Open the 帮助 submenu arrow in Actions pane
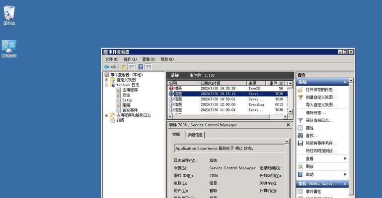The height and width of the screenshot is (198, 382). click(x=345, y=174)
